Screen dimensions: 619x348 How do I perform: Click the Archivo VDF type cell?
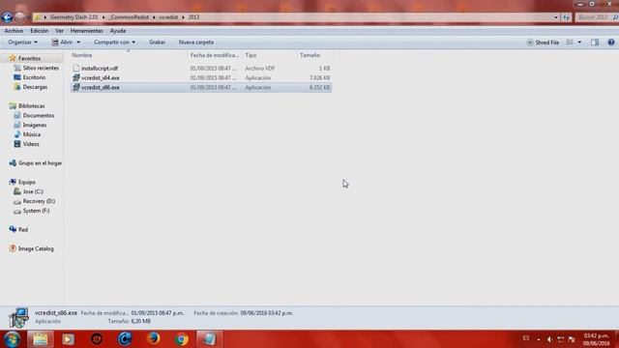260,69
